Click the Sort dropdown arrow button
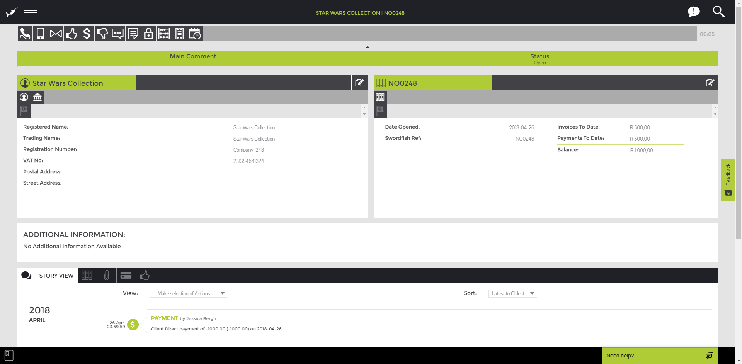Screen dimensions: 742x364 pyautogui.click(x=533, y=294)
